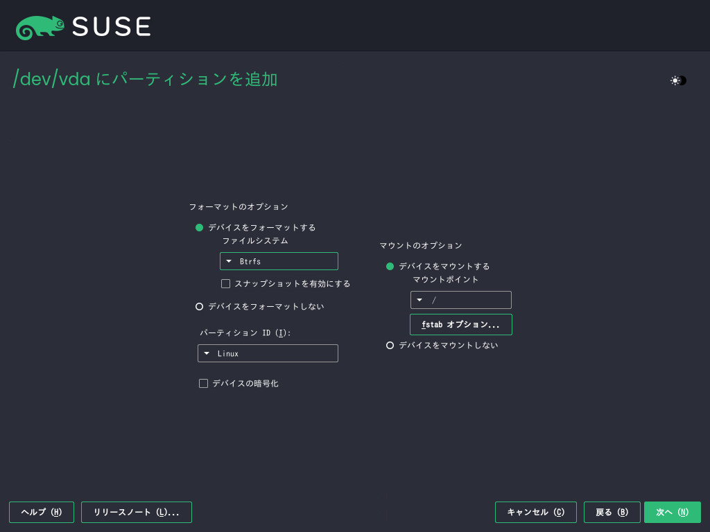
Task: Click 'フォーマットのオプション' section heading
Action: point(239,206)
